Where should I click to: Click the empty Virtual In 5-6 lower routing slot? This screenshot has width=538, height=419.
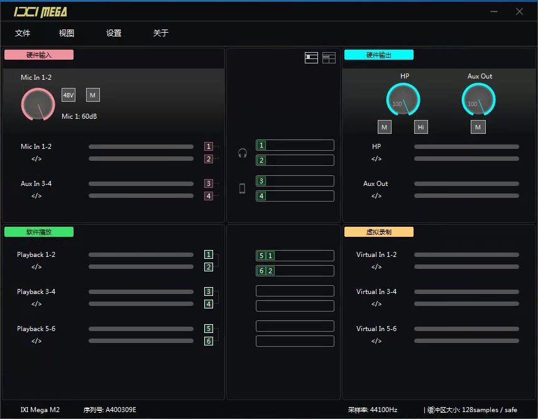click(295, 341)
